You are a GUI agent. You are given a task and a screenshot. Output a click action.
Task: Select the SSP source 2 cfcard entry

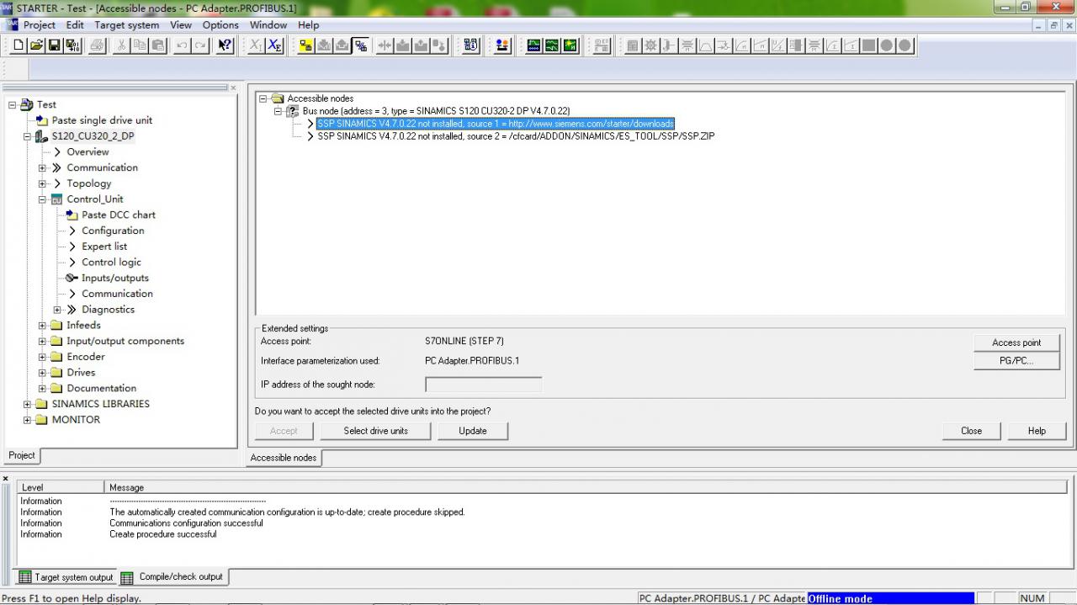(516, 136)
